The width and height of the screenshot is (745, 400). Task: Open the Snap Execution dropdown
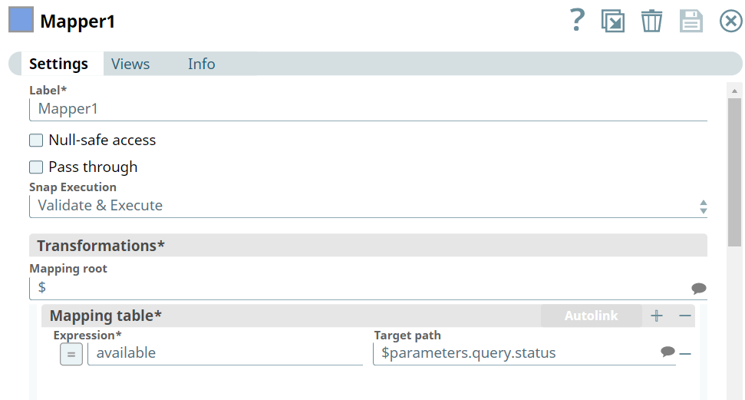pos(368,206)
